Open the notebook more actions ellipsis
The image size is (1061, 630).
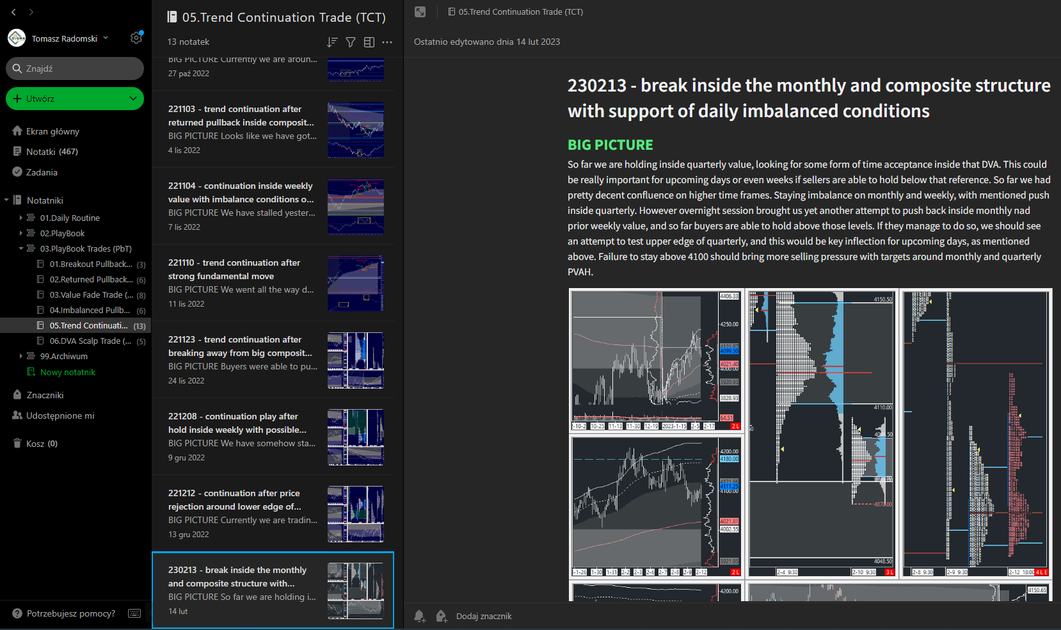click(387, 42)
